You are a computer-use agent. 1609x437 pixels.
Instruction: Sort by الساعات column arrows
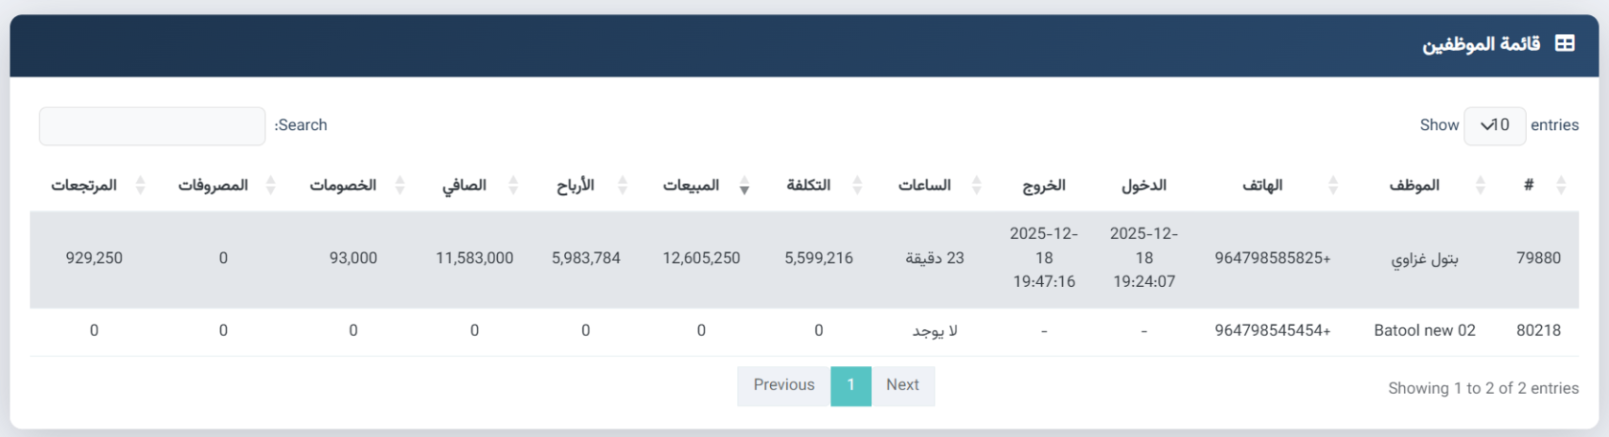click(977, 186)
